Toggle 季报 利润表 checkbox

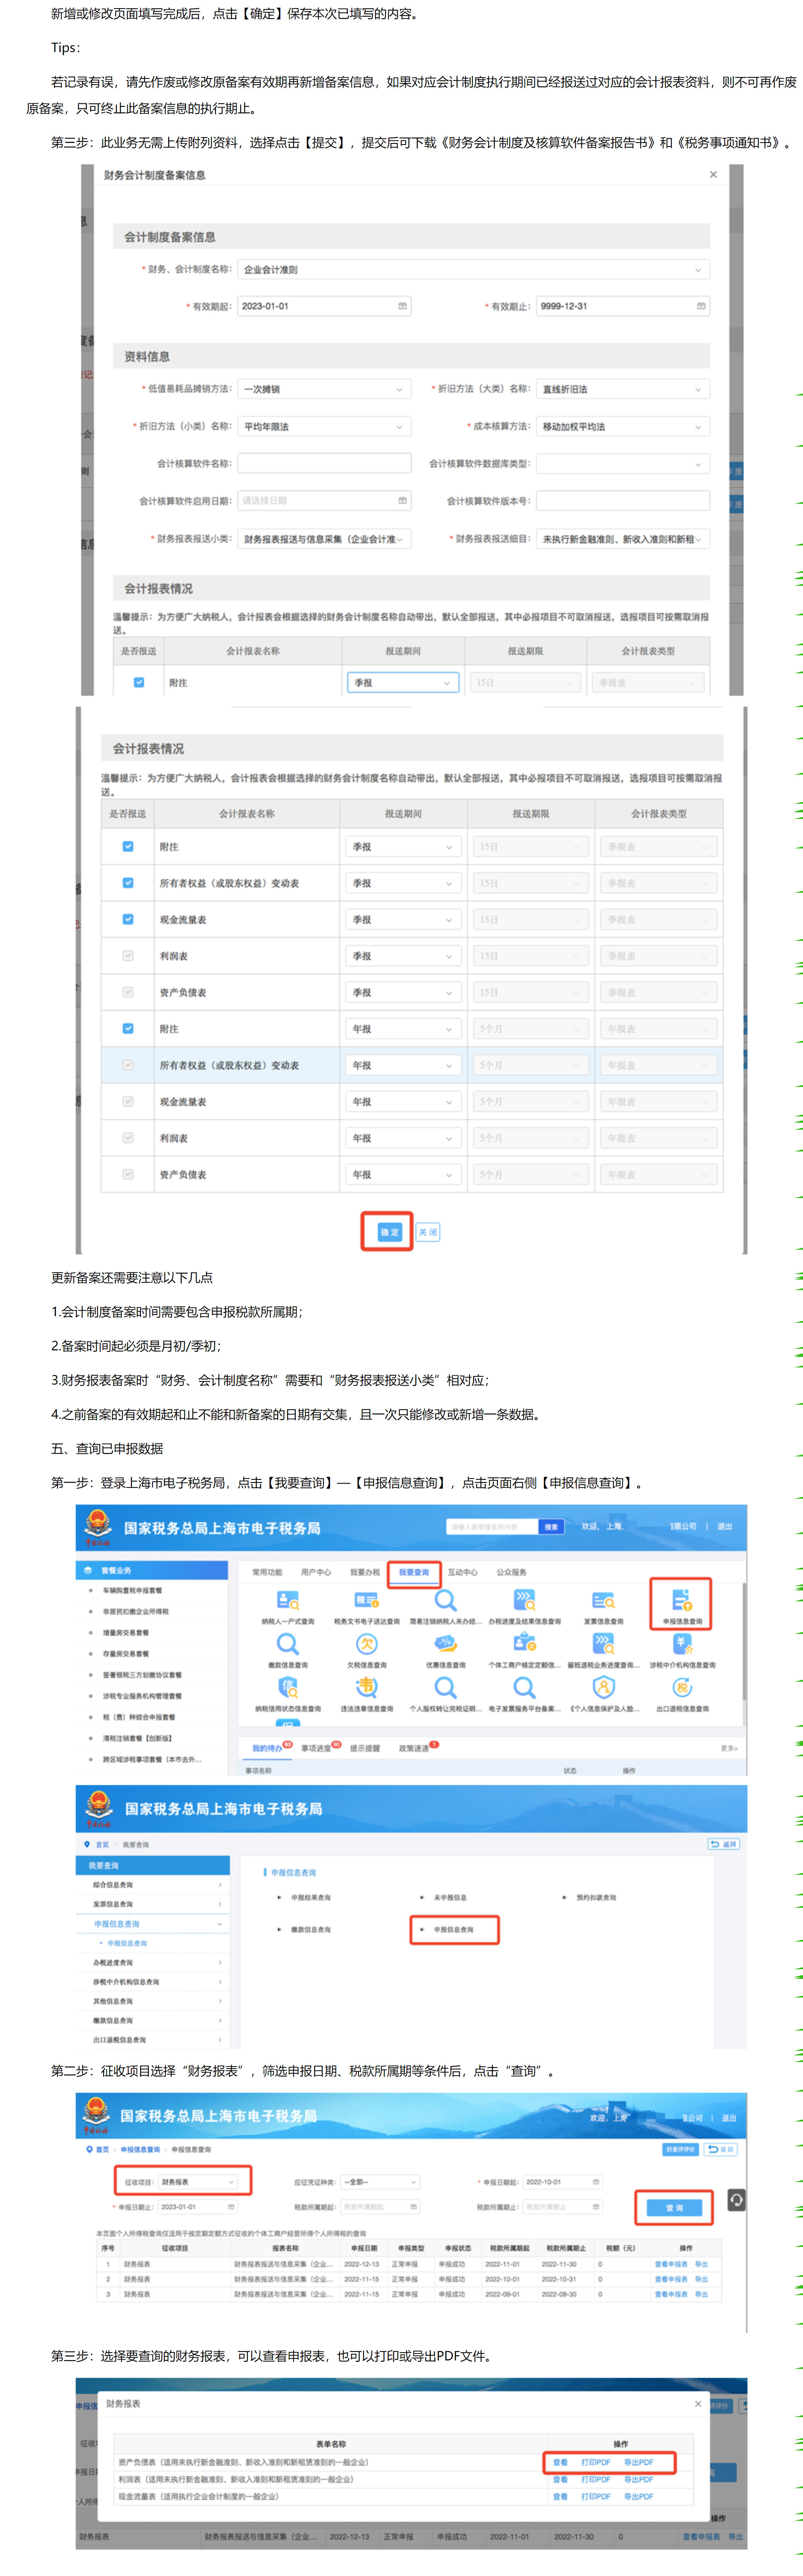click(x=128, y=956)
